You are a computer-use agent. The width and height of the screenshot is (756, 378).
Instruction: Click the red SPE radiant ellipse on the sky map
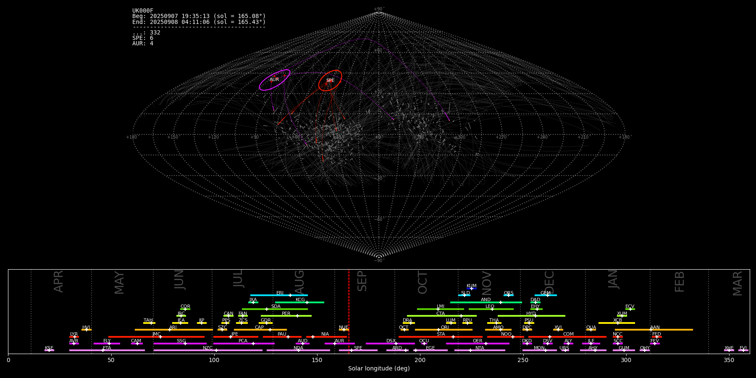click(330, 81)
